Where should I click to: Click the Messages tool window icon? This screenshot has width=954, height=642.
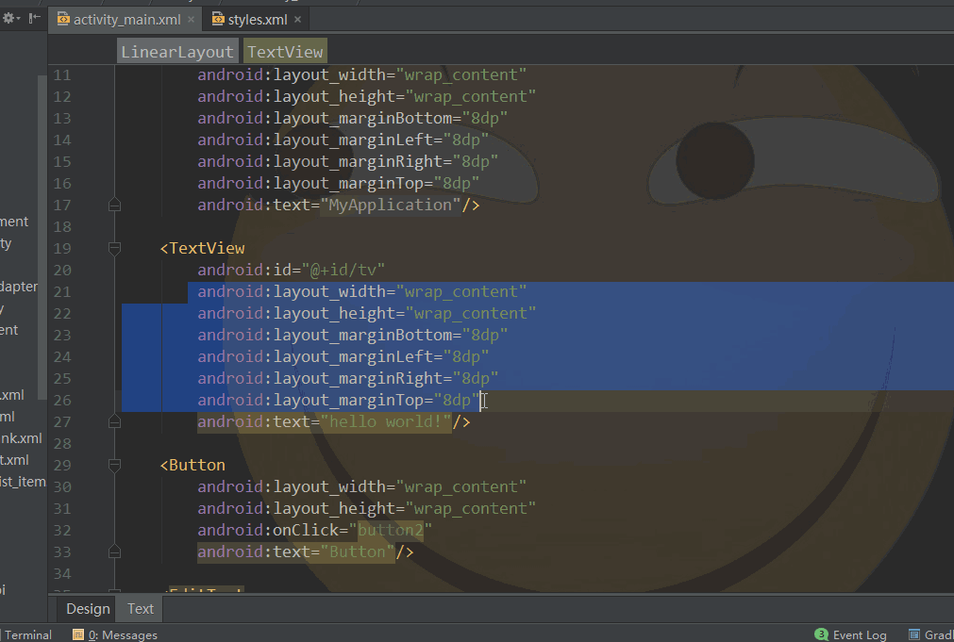click(x=78, y=634)
